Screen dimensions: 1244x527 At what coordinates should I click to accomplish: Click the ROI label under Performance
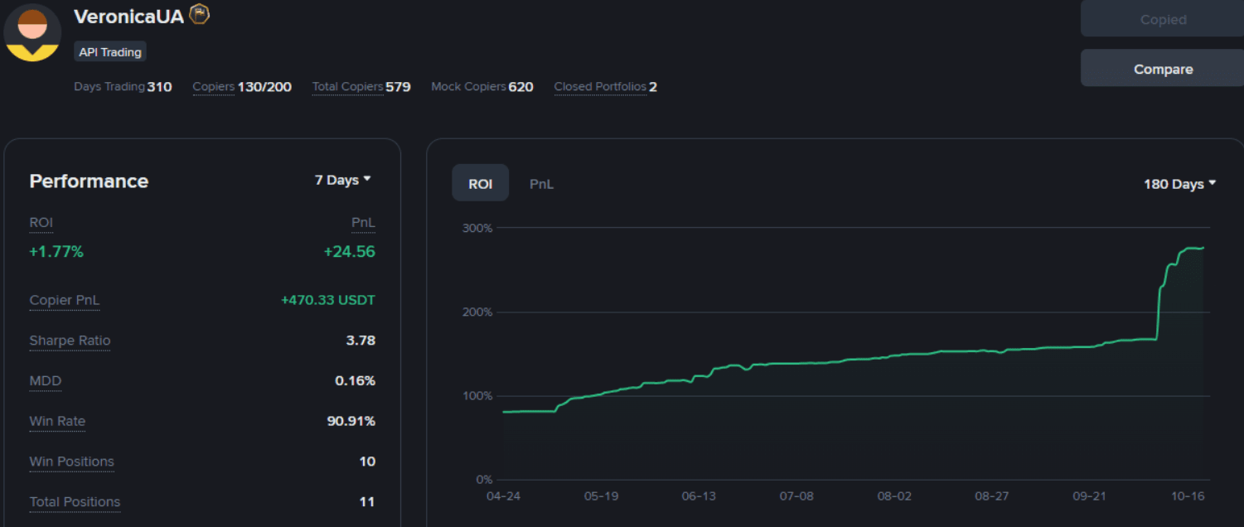(41, 223)
